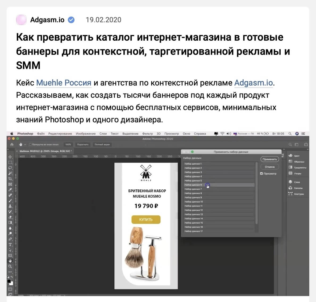Image resolution: width=316 pixels, height=302 pixels.
Task: Select the Gradient tool
Action: pos(10,223)
